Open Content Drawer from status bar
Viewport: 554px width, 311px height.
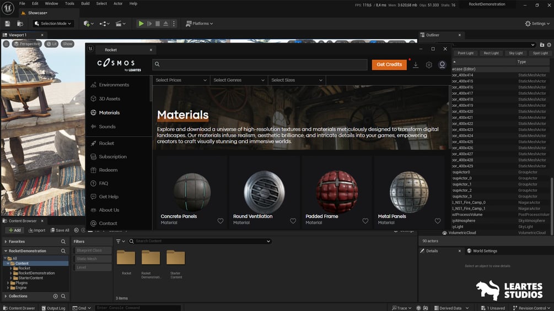(x=19, y=308)
